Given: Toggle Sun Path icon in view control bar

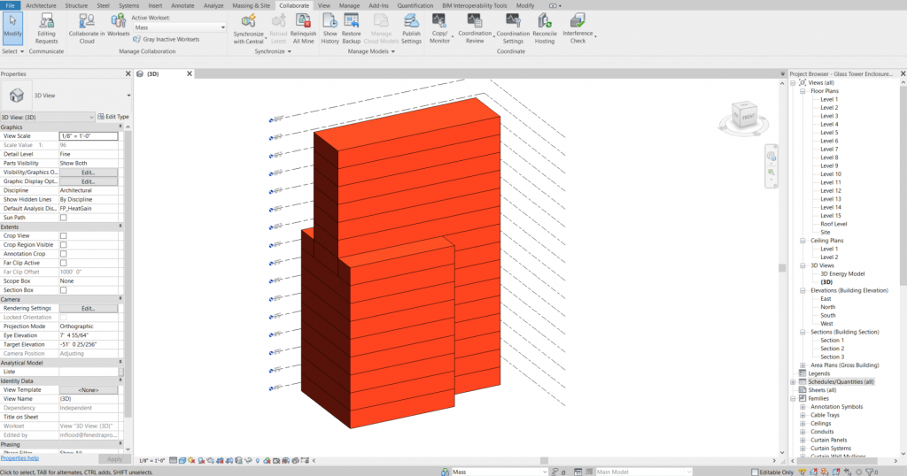Looking at the screenshot, I should [191, 460].
